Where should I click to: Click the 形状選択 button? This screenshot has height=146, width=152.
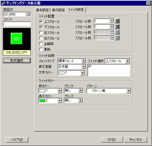coord(17,60)
